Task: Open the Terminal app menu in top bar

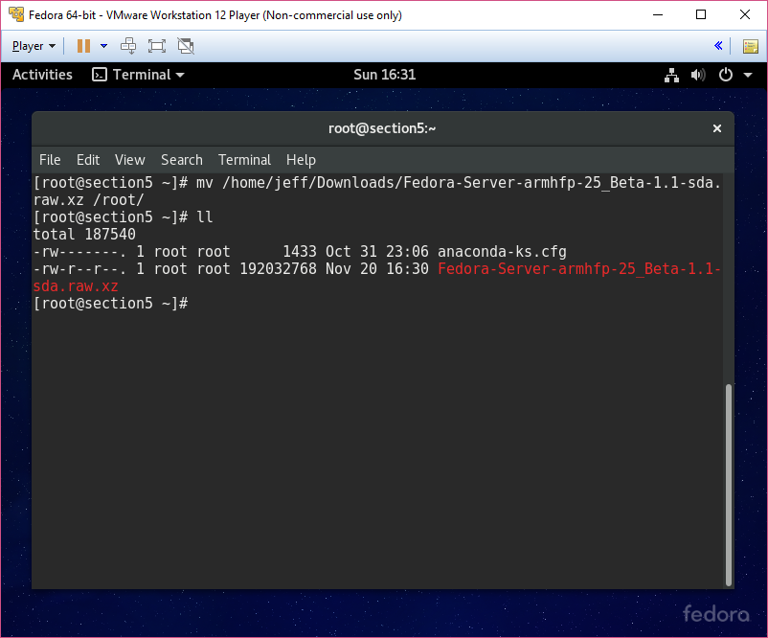Action: coord(138,75)
